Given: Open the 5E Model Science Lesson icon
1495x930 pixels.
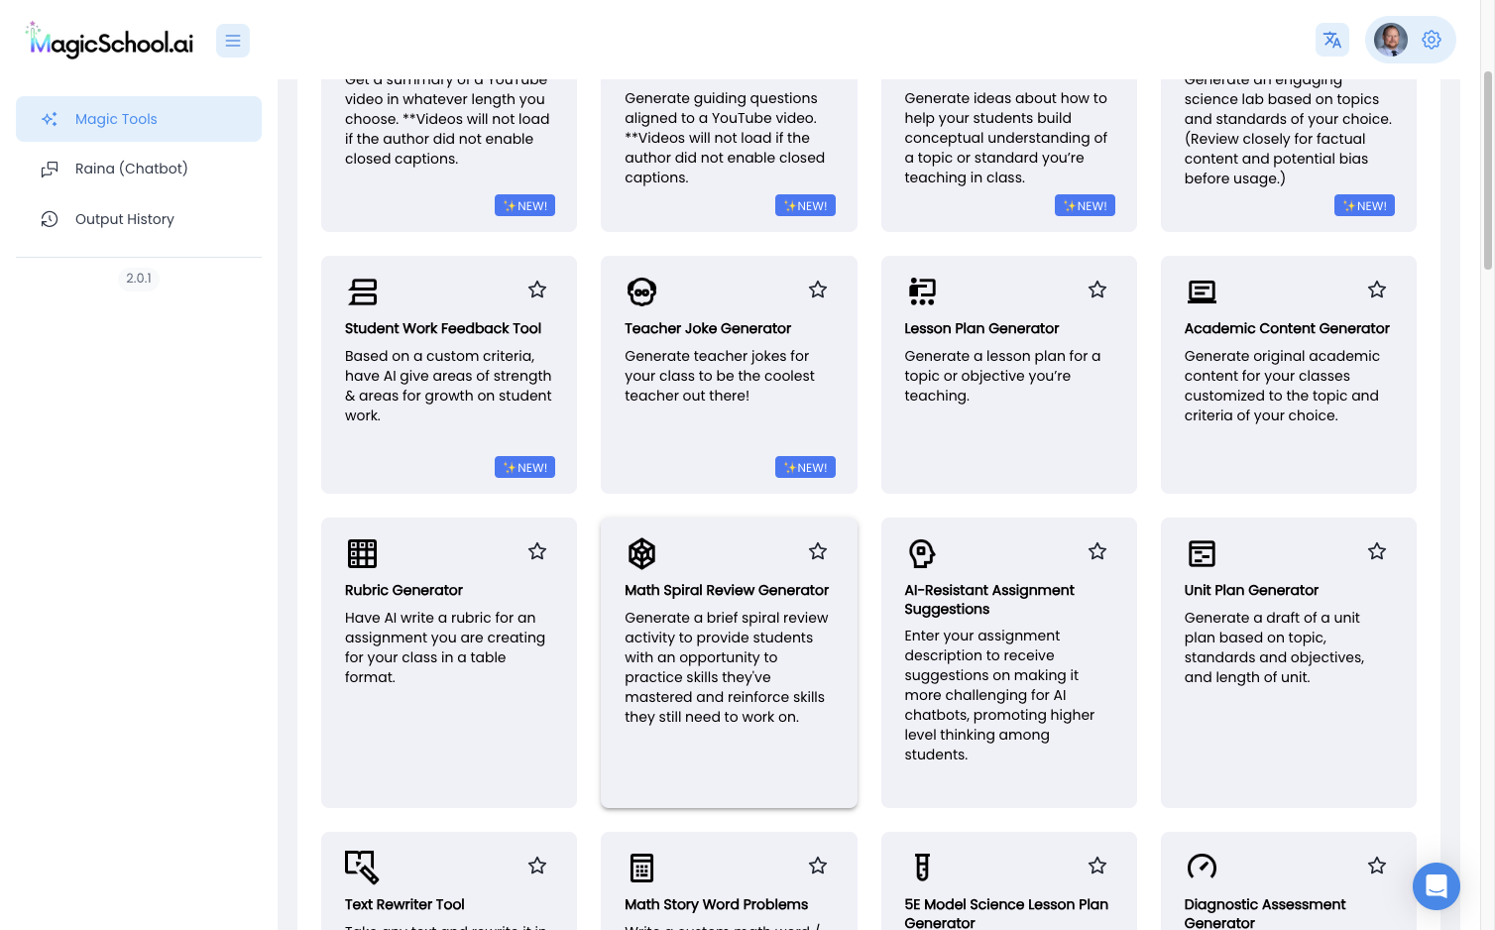Looking at the screenshot, I should pyautogui.click(x=922, y=868).
